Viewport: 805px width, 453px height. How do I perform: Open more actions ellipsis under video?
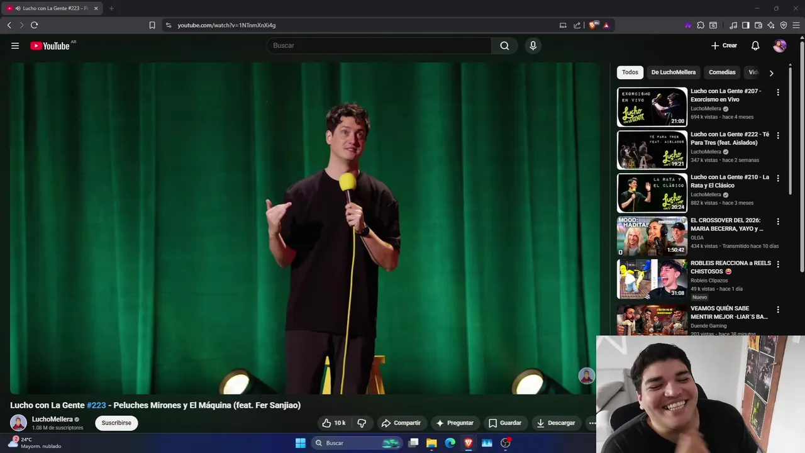(592, 423)
